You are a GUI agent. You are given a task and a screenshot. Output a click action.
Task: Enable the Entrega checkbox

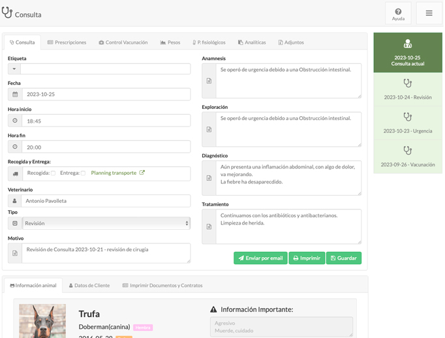[83, 174]
